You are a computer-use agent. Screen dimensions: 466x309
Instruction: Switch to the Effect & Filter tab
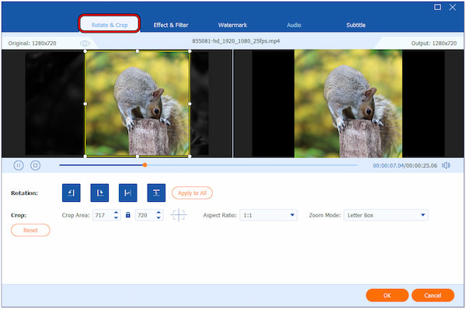(x=171, y=25)
